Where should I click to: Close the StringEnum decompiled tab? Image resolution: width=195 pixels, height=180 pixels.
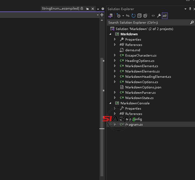[93, 9]
